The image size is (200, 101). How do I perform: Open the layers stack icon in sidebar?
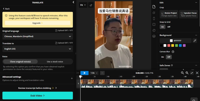(x=154, y=36)
